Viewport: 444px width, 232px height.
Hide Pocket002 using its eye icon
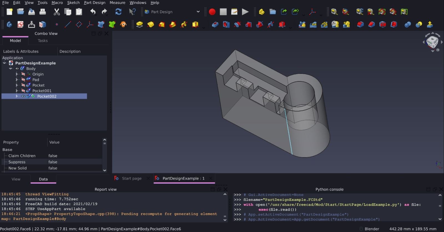23,96
